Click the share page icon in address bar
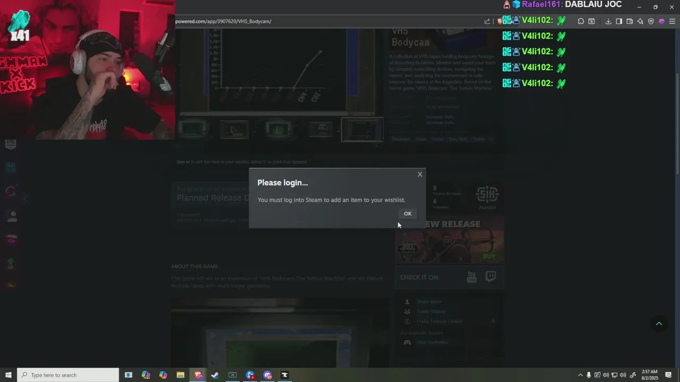Image resolution: width=680 pixels, height=382 pixels. [487, 21]
